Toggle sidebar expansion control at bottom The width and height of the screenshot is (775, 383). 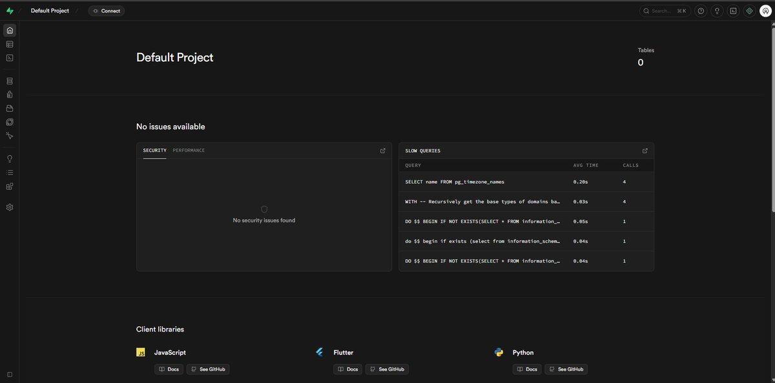[x=10, y=375]
